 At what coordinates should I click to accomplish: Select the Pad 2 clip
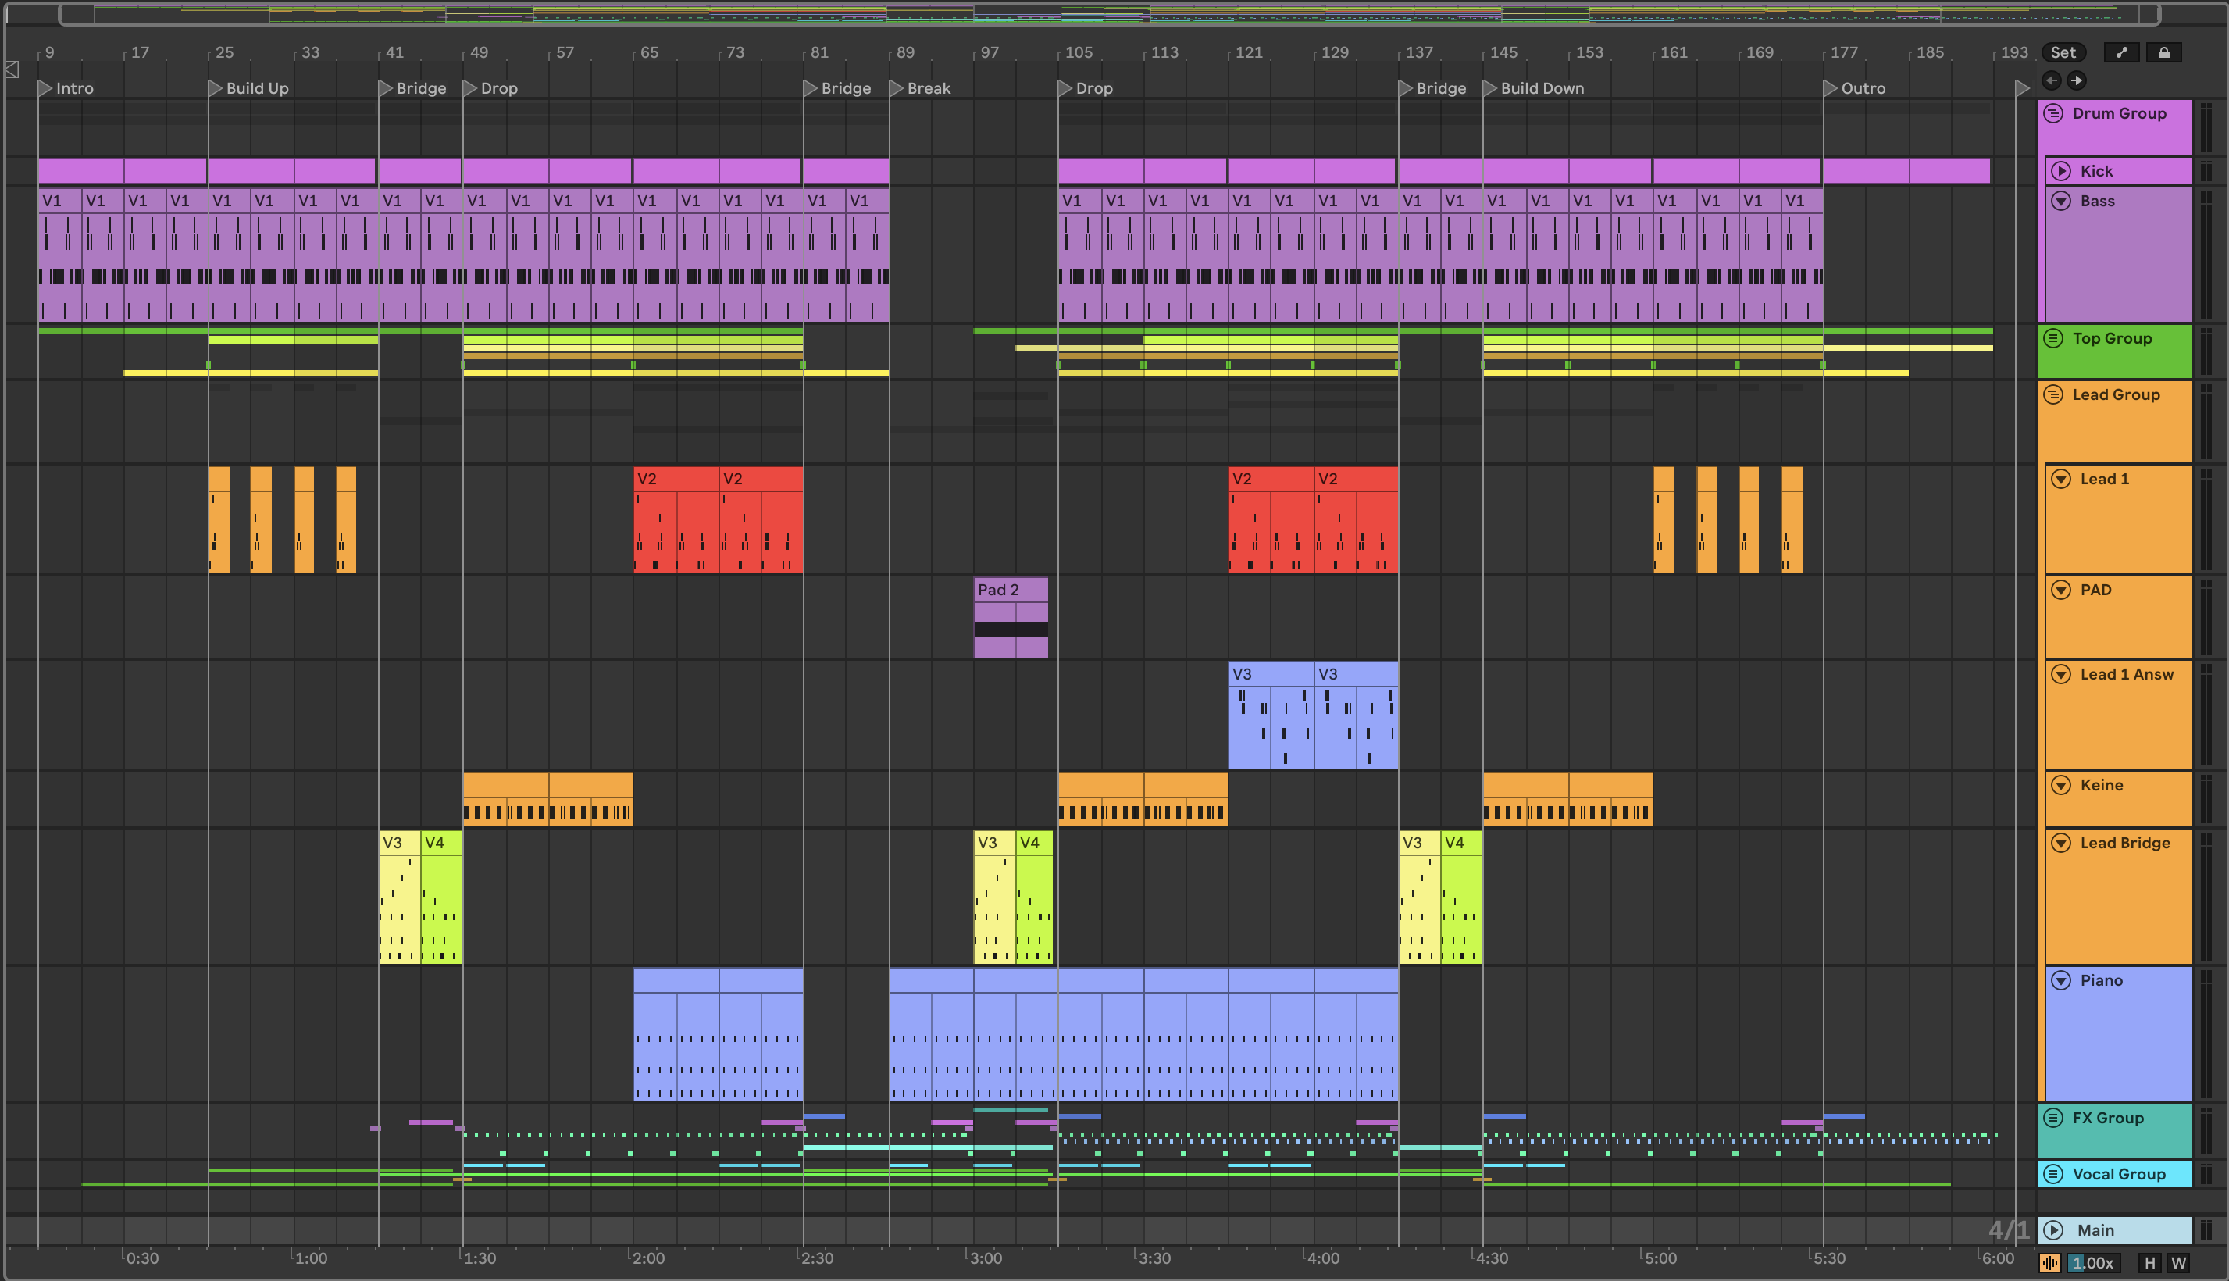tap(1010, 591)
